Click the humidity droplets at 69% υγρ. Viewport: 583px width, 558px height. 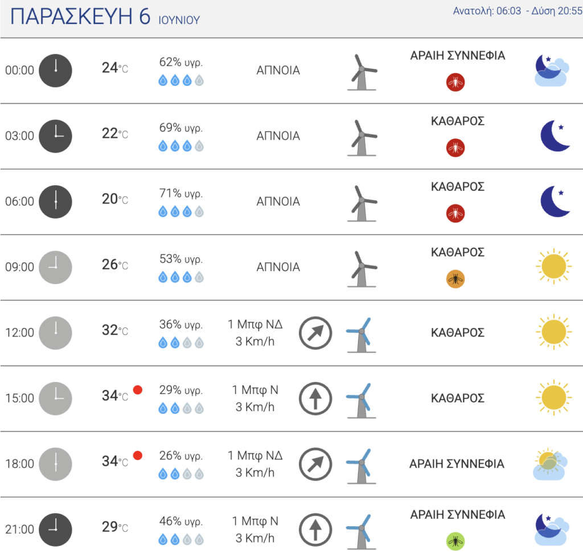(181, 146)
